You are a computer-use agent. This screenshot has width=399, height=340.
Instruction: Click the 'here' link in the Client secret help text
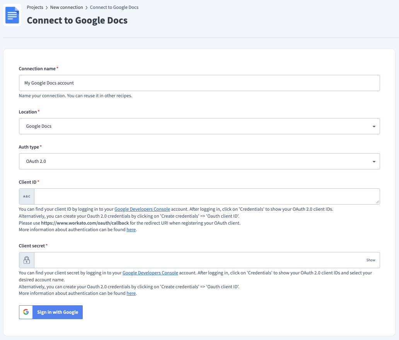[x=131, y=293]
